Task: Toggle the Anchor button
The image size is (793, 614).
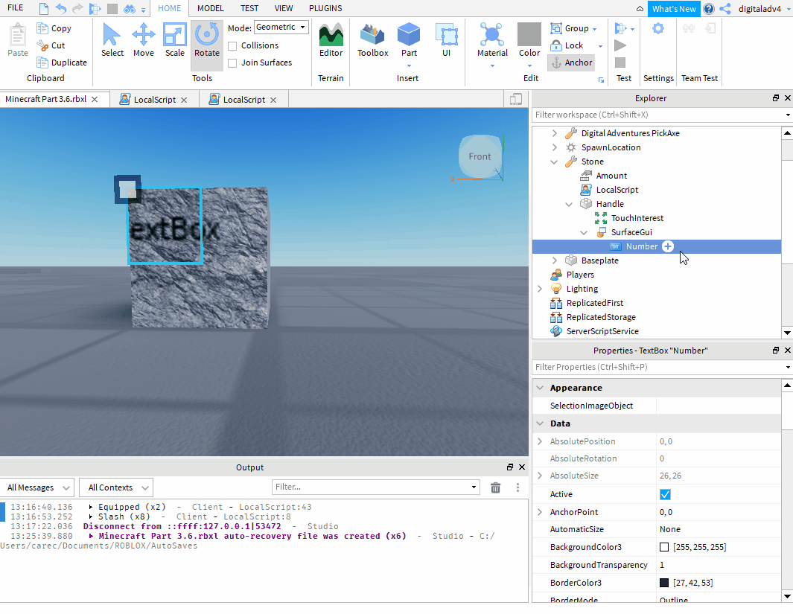Action: pos(572,63)
